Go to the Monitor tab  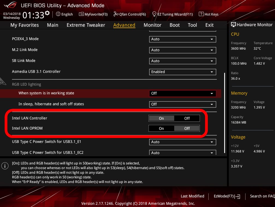[152, 25]
